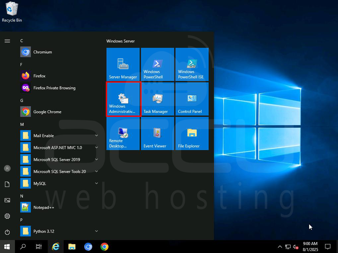Image resolution: width=338 pixels, height=253 pixels.
Task: Open Server Manager from the Start tiles
Action: (x=123, y=64)
